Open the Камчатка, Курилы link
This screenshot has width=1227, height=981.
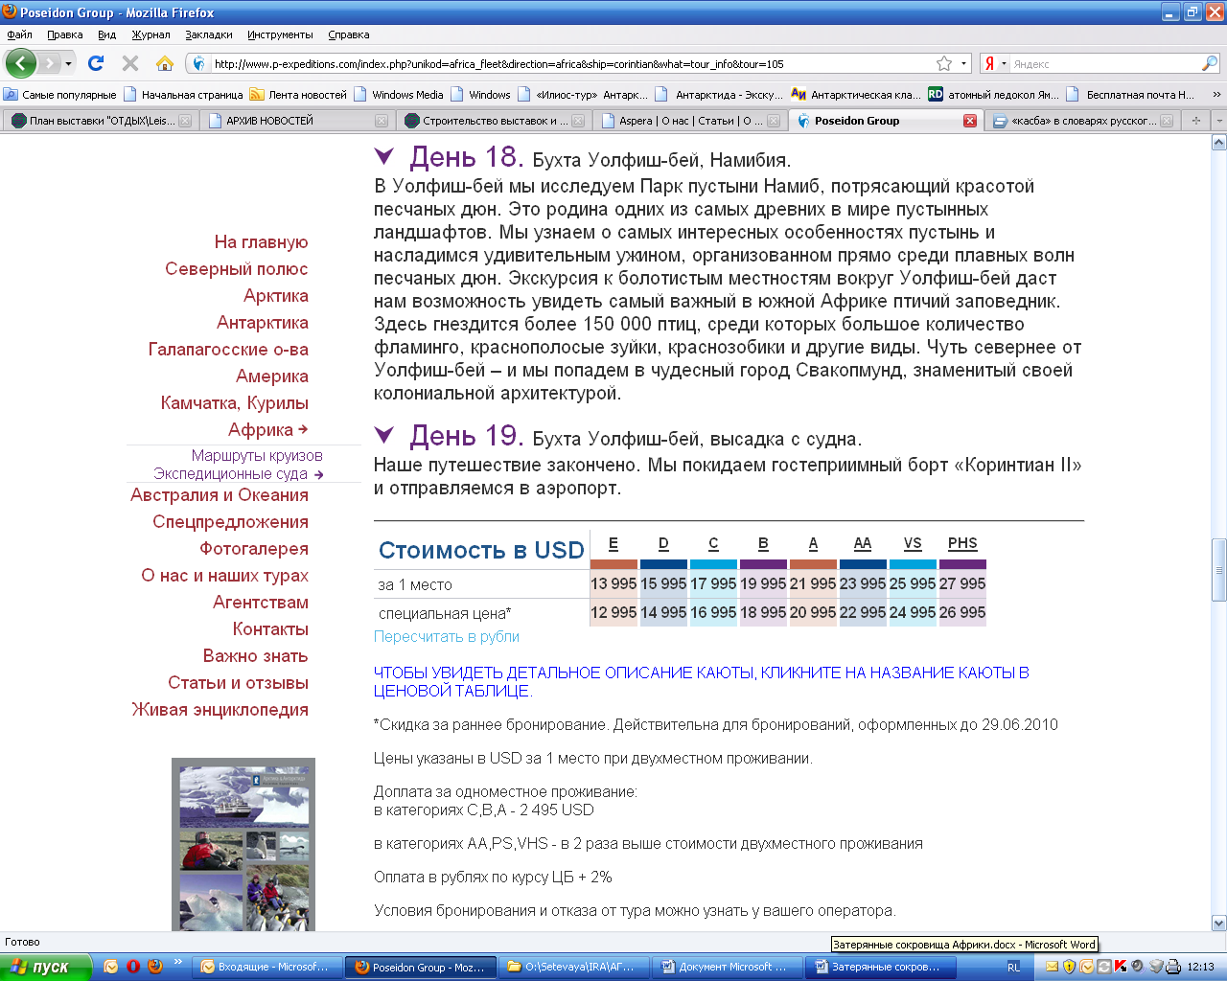235,403
